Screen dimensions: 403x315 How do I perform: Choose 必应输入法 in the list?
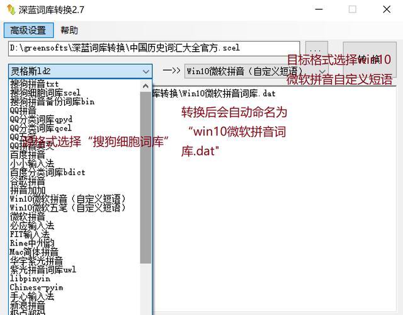coord(32,226)
